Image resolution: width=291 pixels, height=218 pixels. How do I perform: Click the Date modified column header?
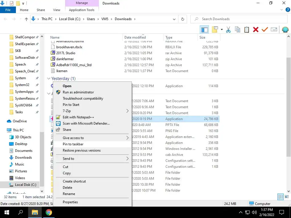click(x=143, y=37)
